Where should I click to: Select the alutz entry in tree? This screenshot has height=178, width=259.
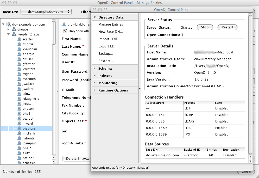(x=26, y=153)
